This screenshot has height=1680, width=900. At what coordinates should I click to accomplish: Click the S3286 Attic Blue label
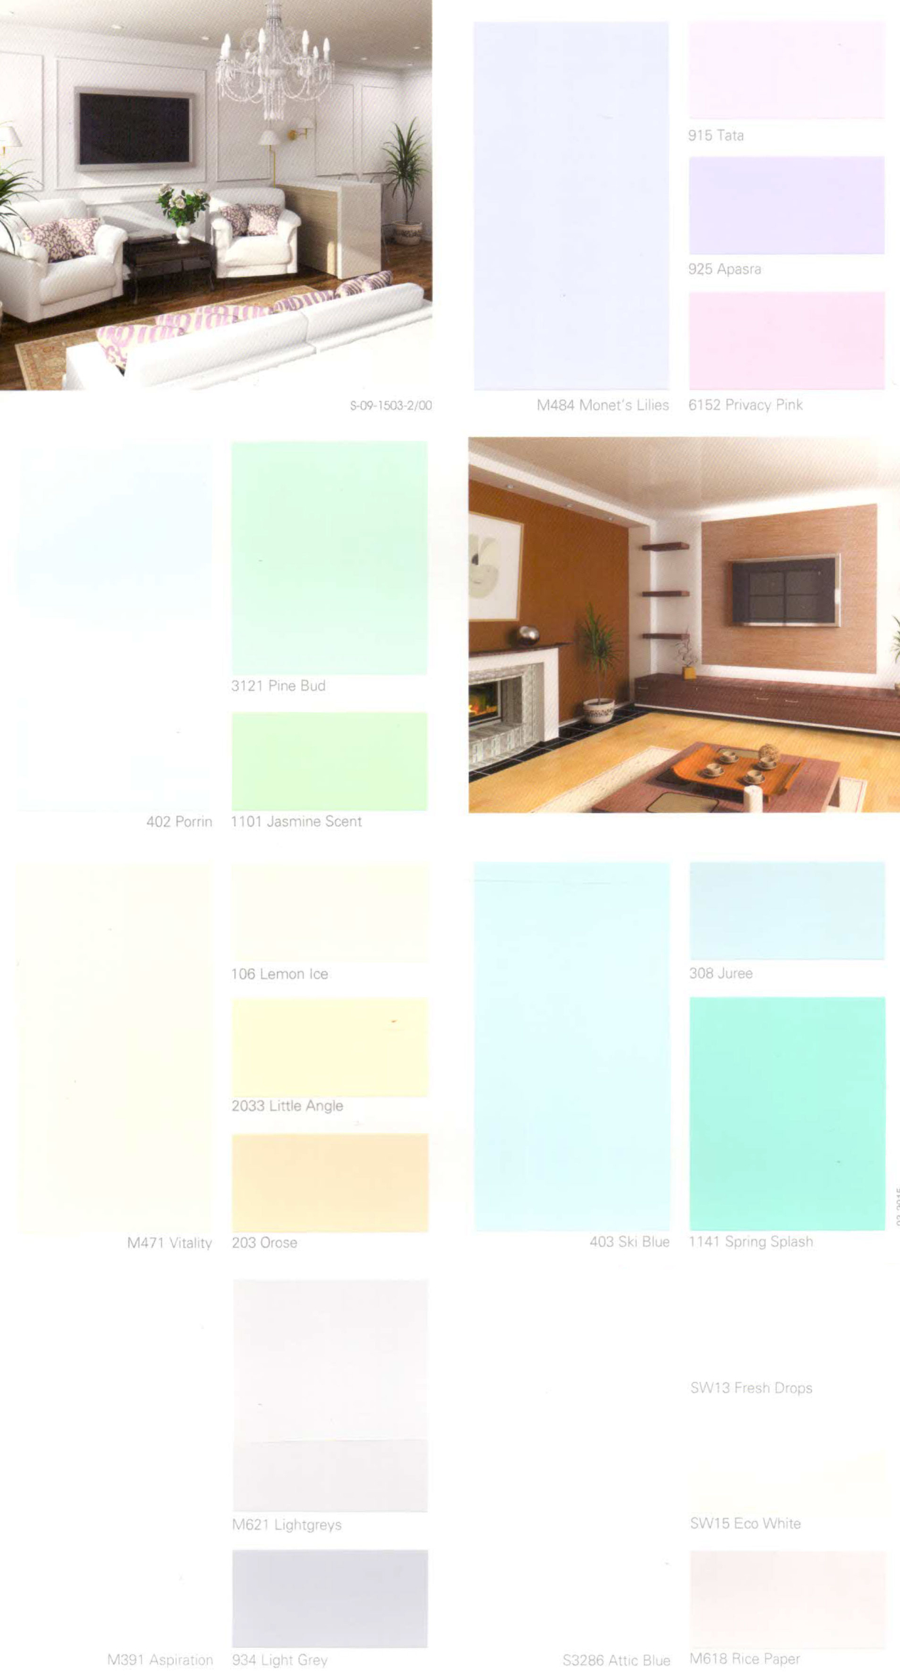pyautogui.click(x=616, y=1660)
